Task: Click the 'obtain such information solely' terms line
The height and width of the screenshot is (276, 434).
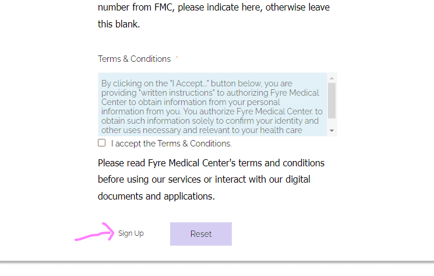Action: (210, 121)
